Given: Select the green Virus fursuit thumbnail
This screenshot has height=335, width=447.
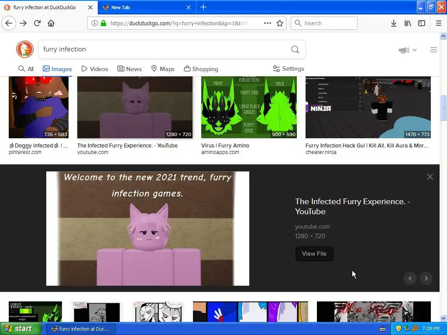Looking at the screenshot, I should click(x=249, y=107).
